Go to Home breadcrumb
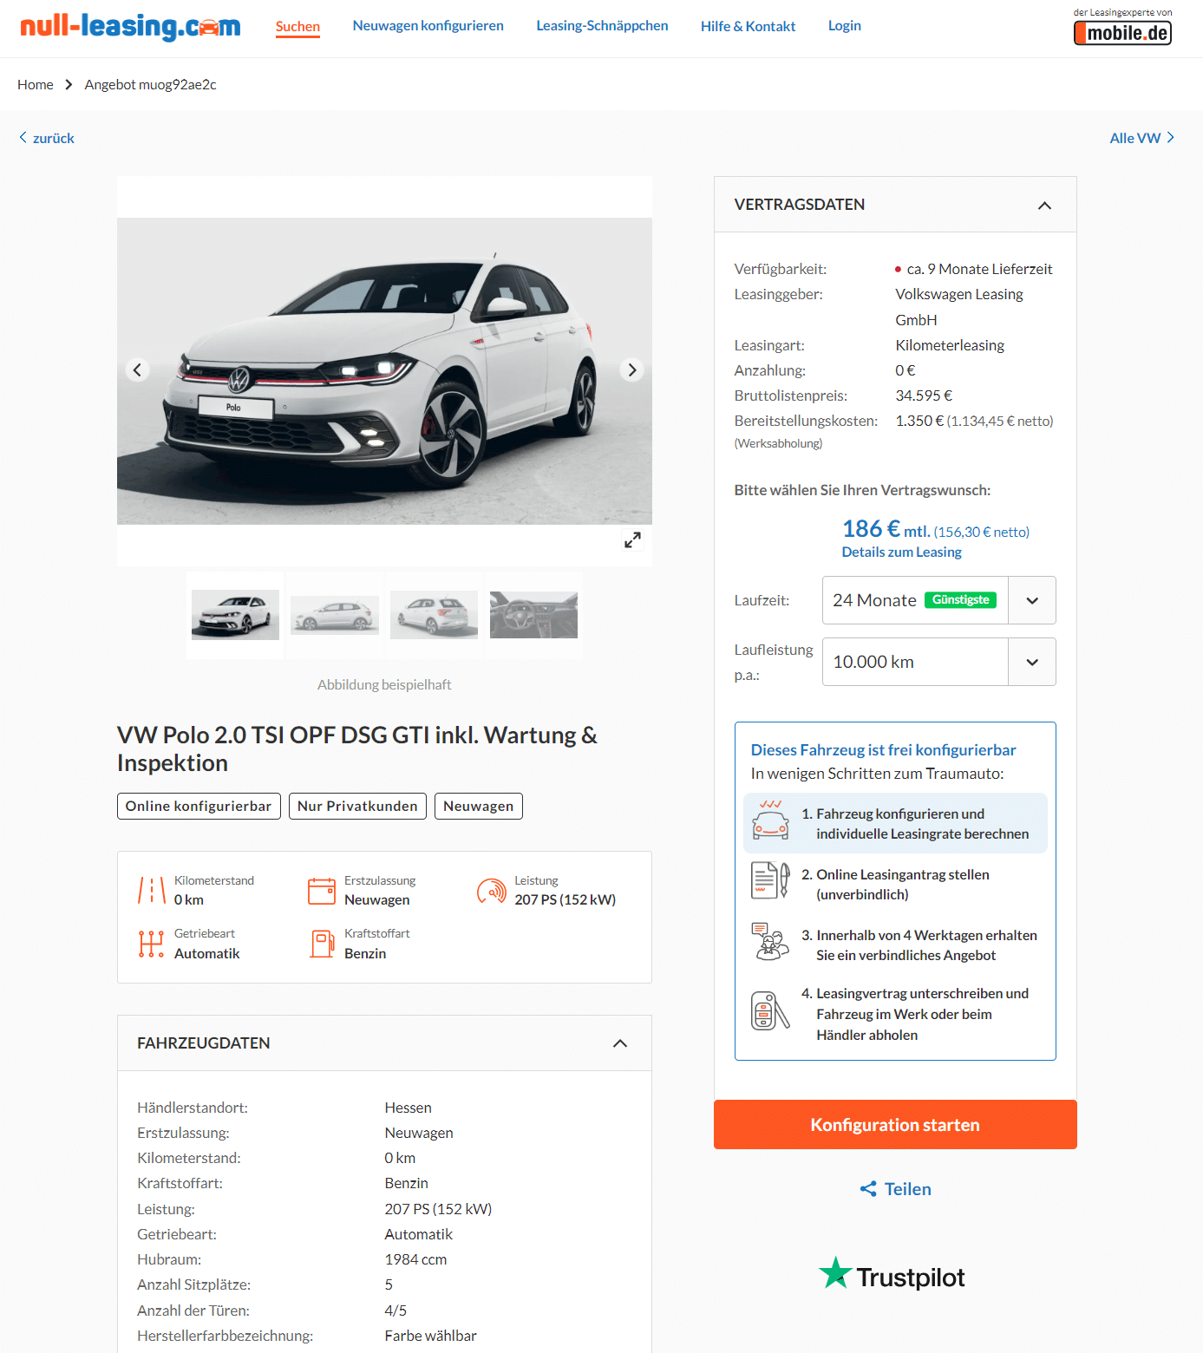This screenshot has width=1203, height=1353. point(36,85)
